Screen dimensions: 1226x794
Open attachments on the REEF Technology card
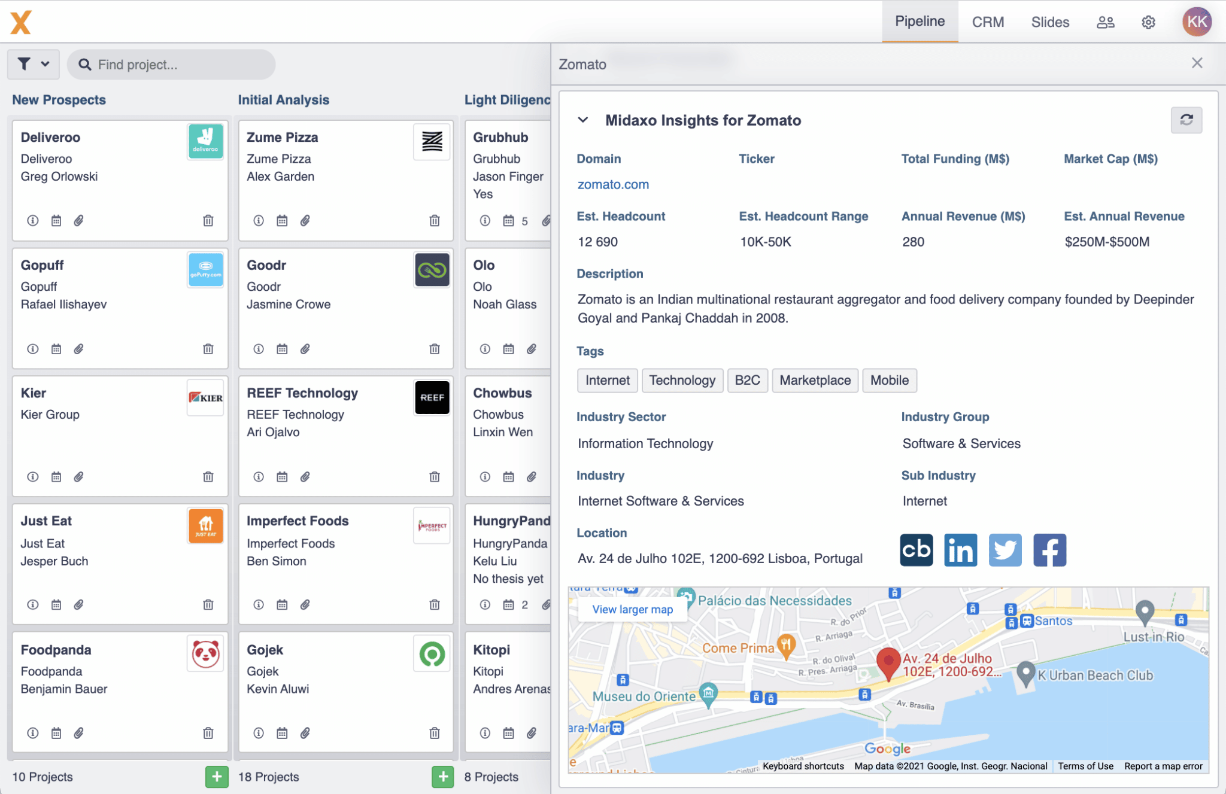(305, 477)
